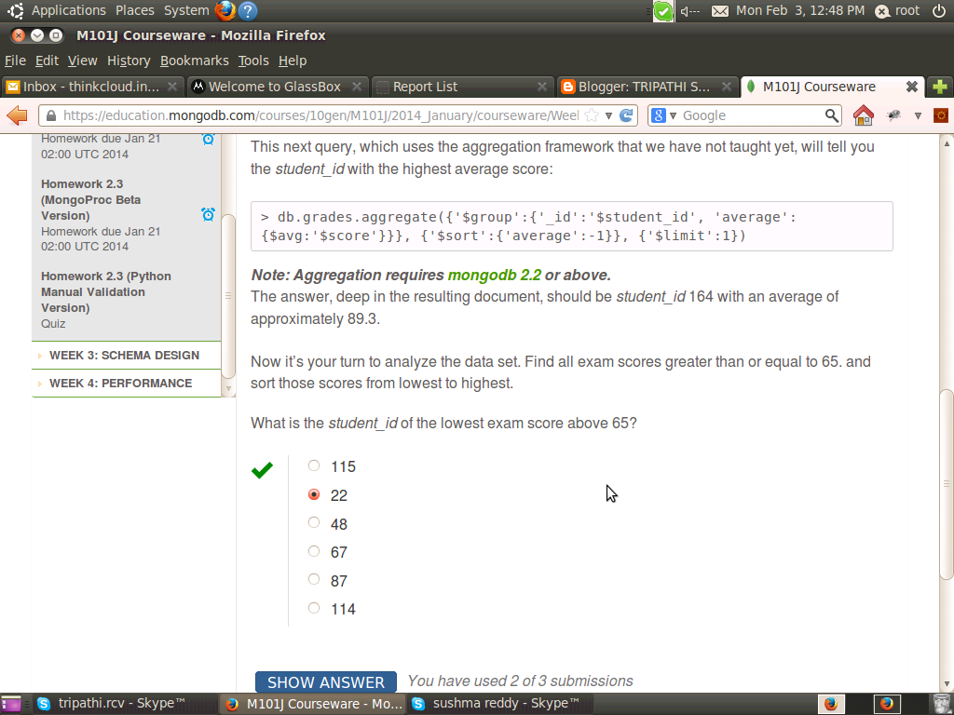The image size is (954, 715).
Task: Select answer option 87
Action: coord(313,579)
